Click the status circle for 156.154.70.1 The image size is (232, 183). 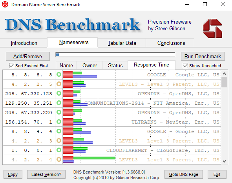pos(59,122)
